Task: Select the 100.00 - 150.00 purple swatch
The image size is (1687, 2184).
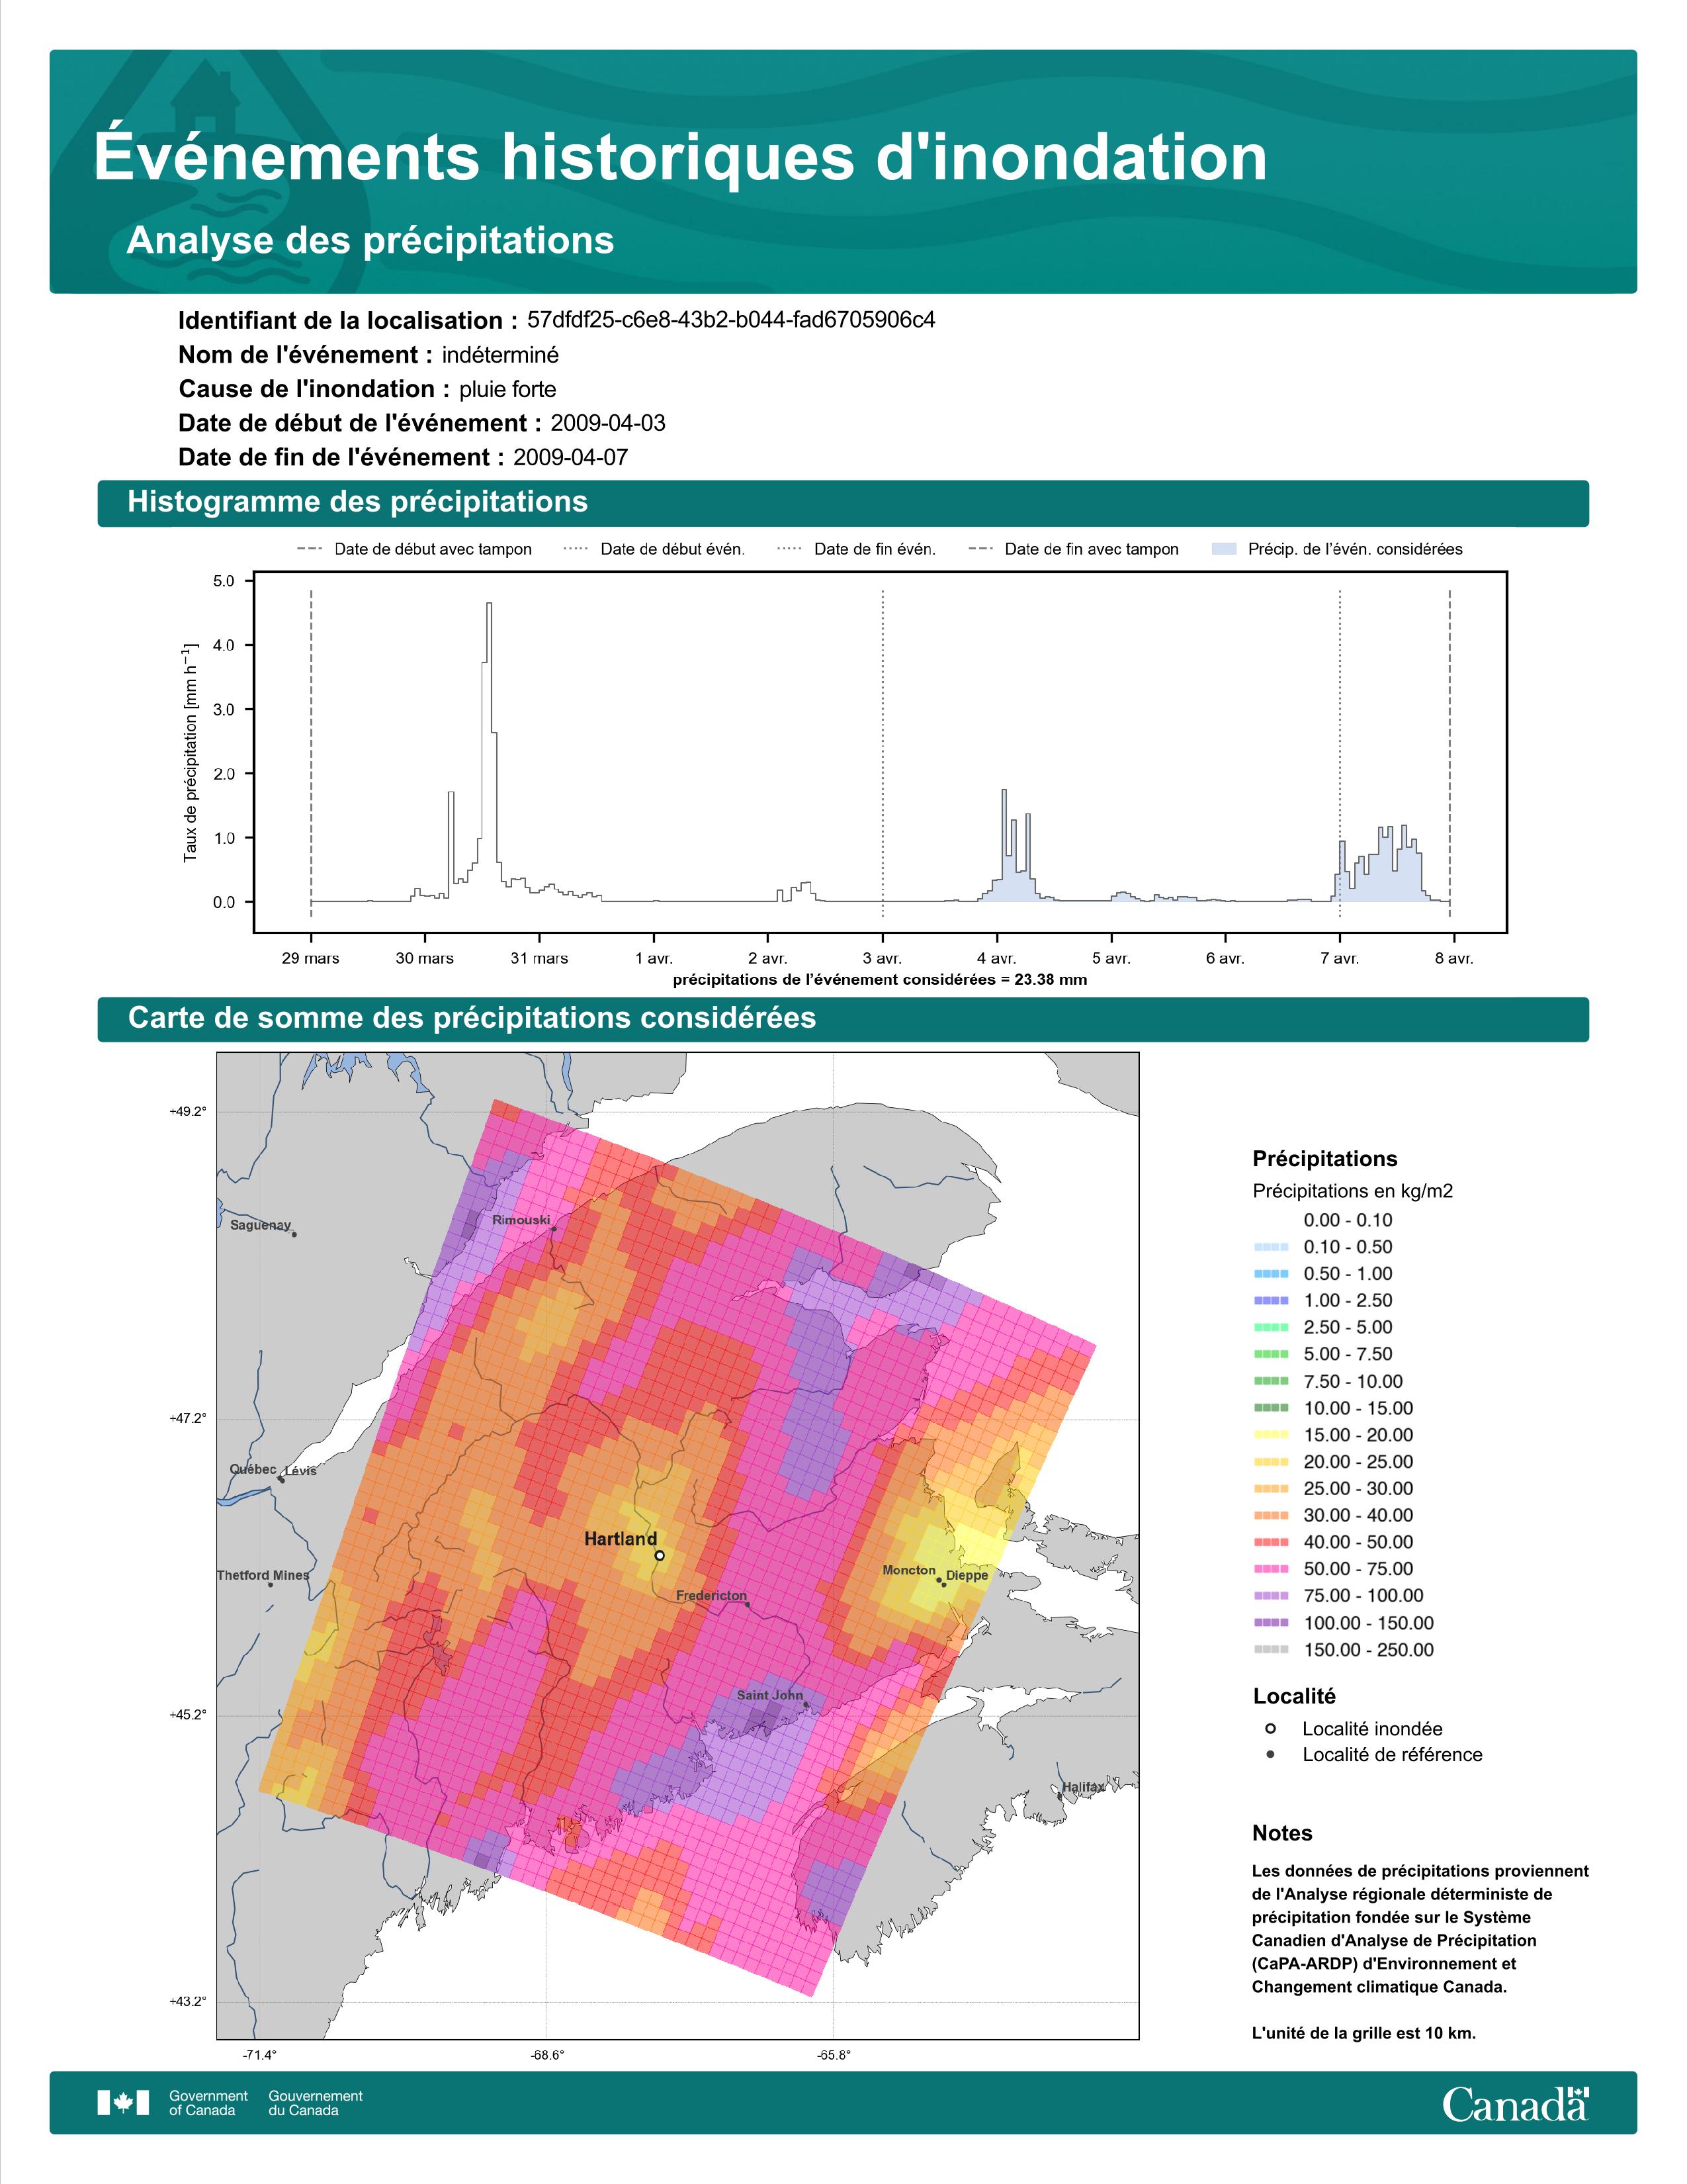Action: click(x=1270, y=1623)
